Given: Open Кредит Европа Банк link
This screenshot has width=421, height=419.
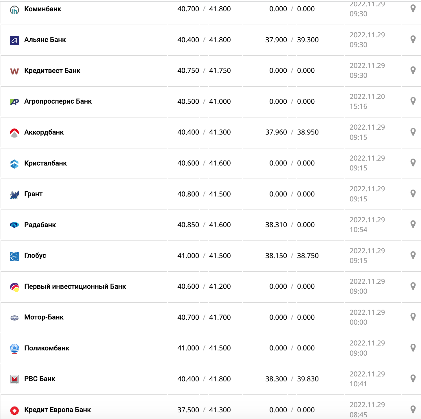Looking at the screenshot, I should 57,410.
